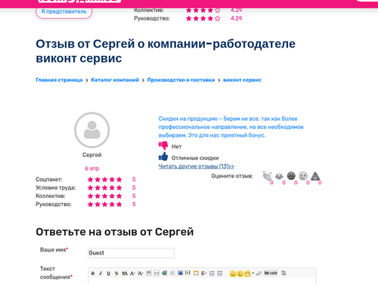Click the blue review text about discounts
378x284 pixels.
pyautogui.click(x=231, y=127)
